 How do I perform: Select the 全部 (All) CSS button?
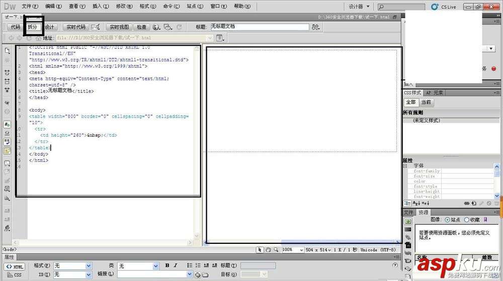click(x=411, y=102)
